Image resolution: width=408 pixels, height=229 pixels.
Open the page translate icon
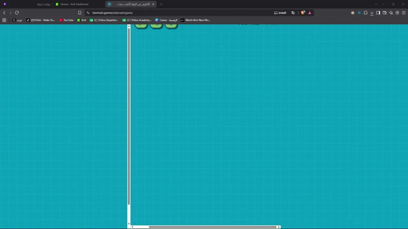click(293, 13)
